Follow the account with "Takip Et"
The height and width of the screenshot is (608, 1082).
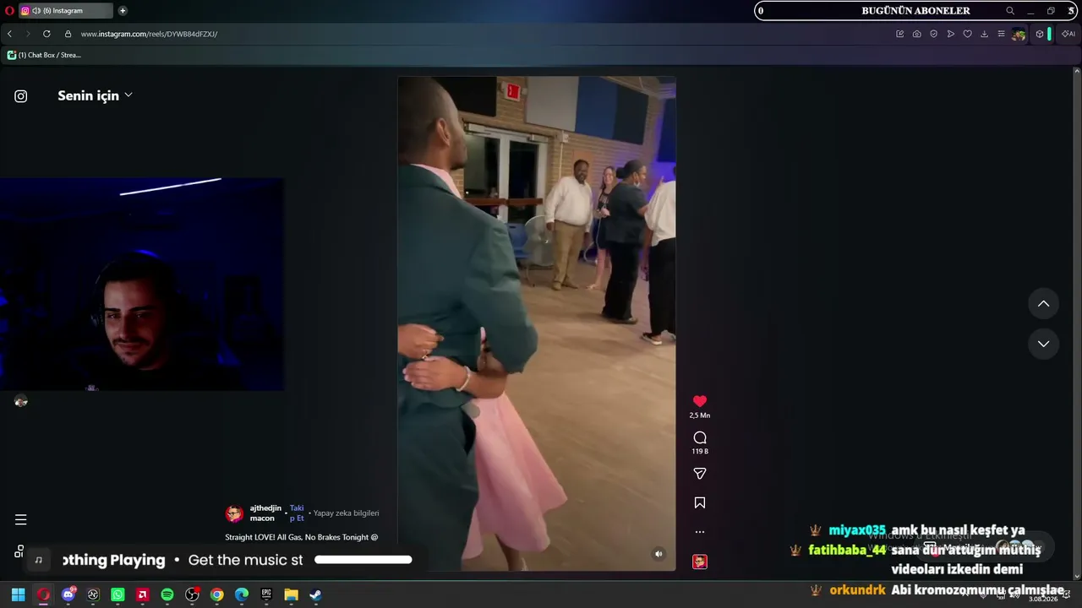297,513
